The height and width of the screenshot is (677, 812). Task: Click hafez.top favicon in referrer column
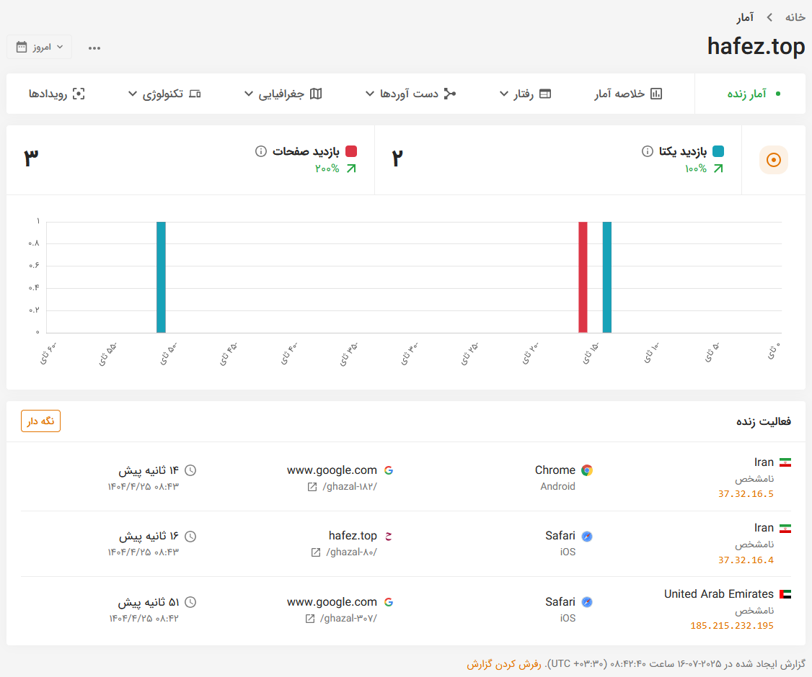[x=389, y=537]
